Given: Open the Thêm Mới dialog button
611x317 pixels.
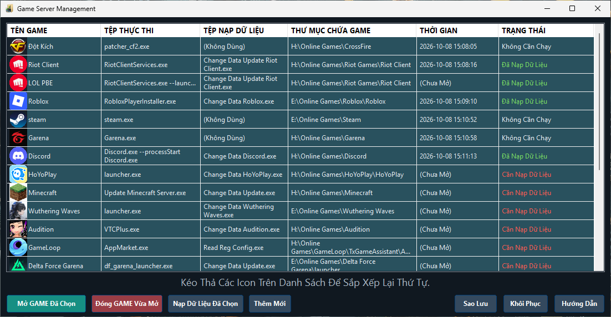Looking at the screenshot, I should 269,304.
